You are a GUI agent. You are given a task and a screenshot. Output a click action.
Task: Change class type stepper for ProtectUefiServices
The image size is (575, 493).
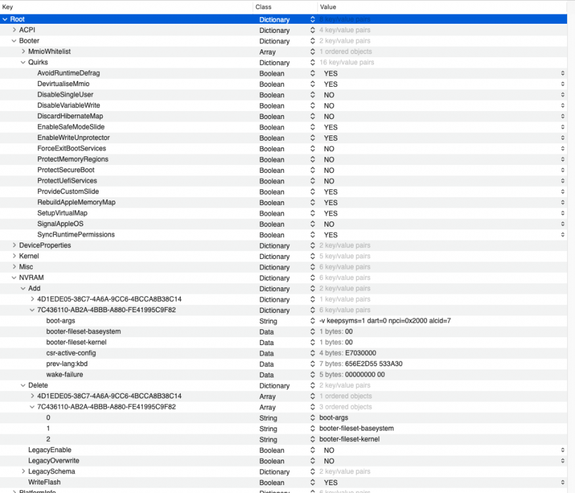(312, 181)
